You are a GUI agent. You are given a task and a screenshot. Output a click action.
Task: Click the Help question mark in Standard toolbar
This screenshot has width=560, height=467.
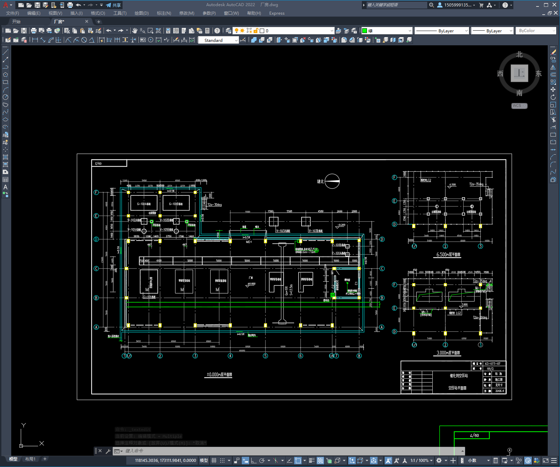pyautogui.click(x=217, y=31)
